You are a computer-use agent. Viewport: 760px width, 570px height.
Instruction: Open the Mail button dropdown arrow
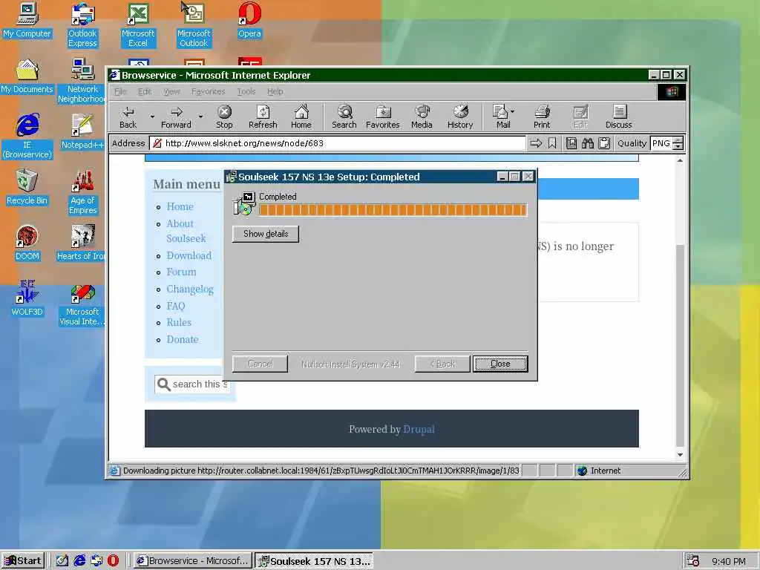coord(513,111)
